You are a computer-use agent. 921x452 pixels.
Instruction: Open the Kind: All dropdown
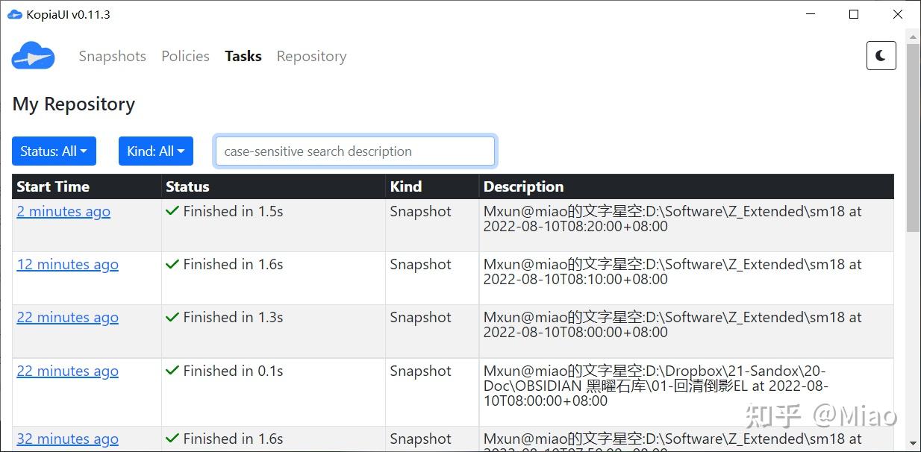tap(155, 151)
